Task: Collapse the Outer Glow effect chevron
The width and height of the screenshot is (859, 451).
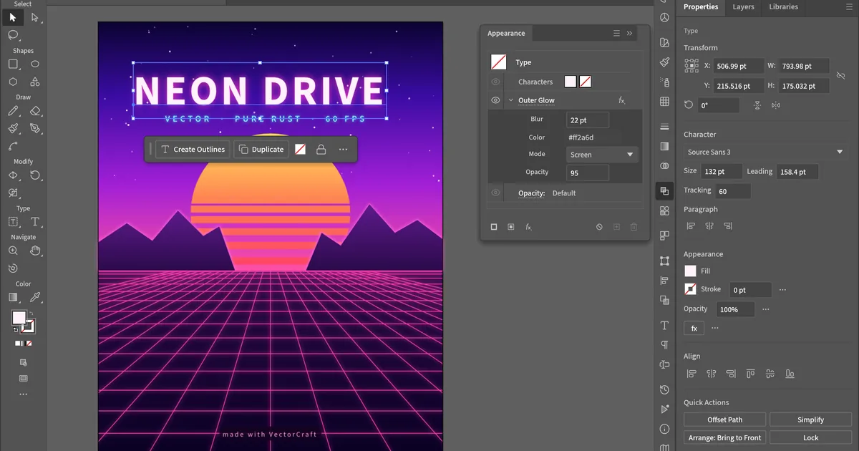Action: [x=511, y=101]
